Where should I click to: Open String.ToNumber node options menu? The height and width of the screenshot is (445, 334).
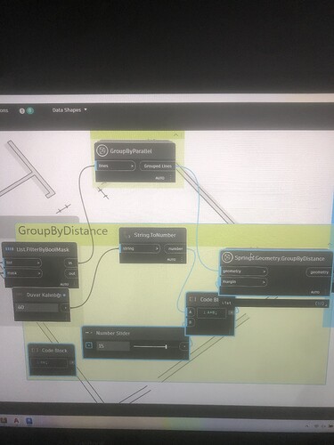[182, 259]
